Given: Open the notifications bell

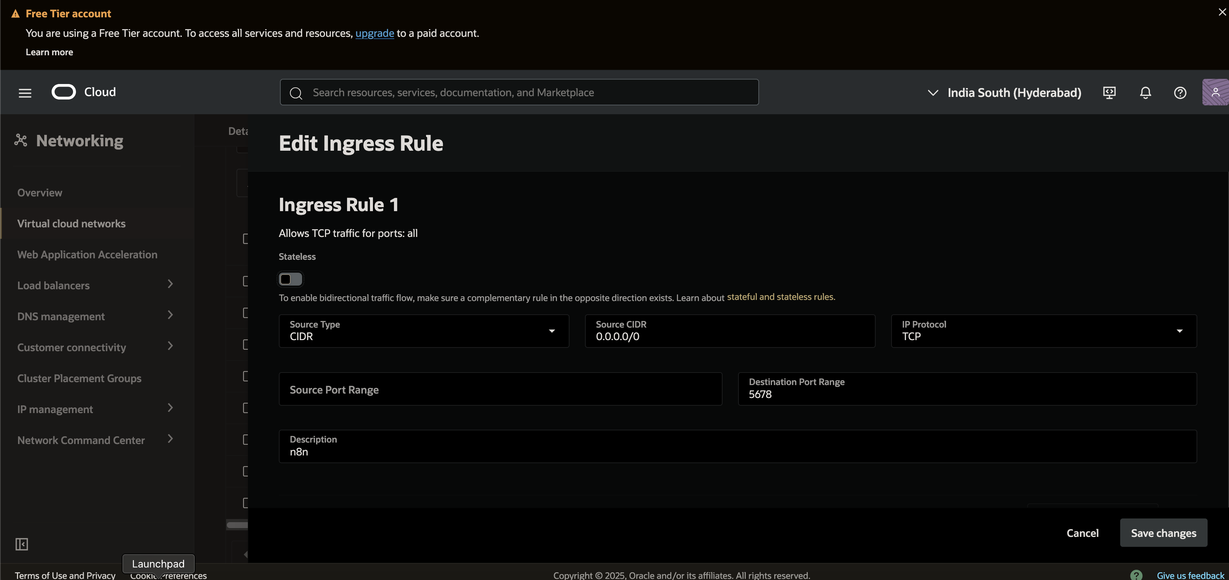Looking at the screenshot, I should click(x=1145, y=92).
